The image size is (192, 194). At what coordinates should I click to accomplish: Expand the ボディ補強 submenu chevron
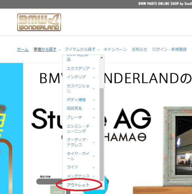(94, 100)
